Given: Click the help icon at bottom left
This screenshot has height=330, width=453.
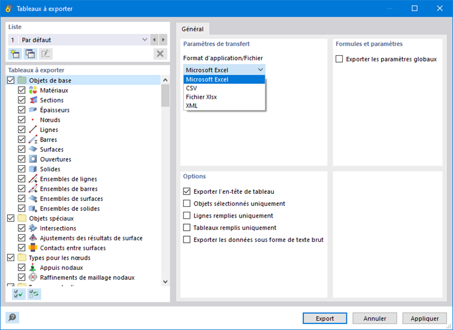Looking at the screenshot, I should [x=12, y=318].
